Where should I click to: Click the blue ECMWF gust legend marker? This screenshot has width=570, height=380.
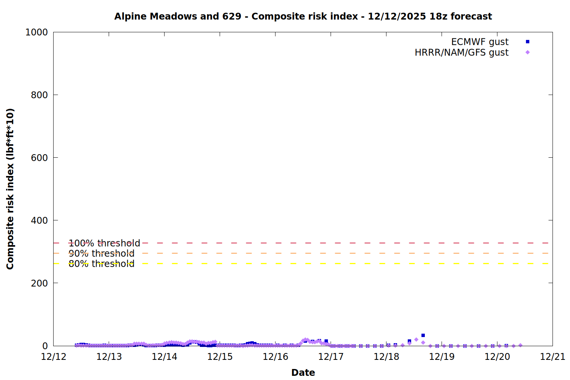[x=527, y=42]
